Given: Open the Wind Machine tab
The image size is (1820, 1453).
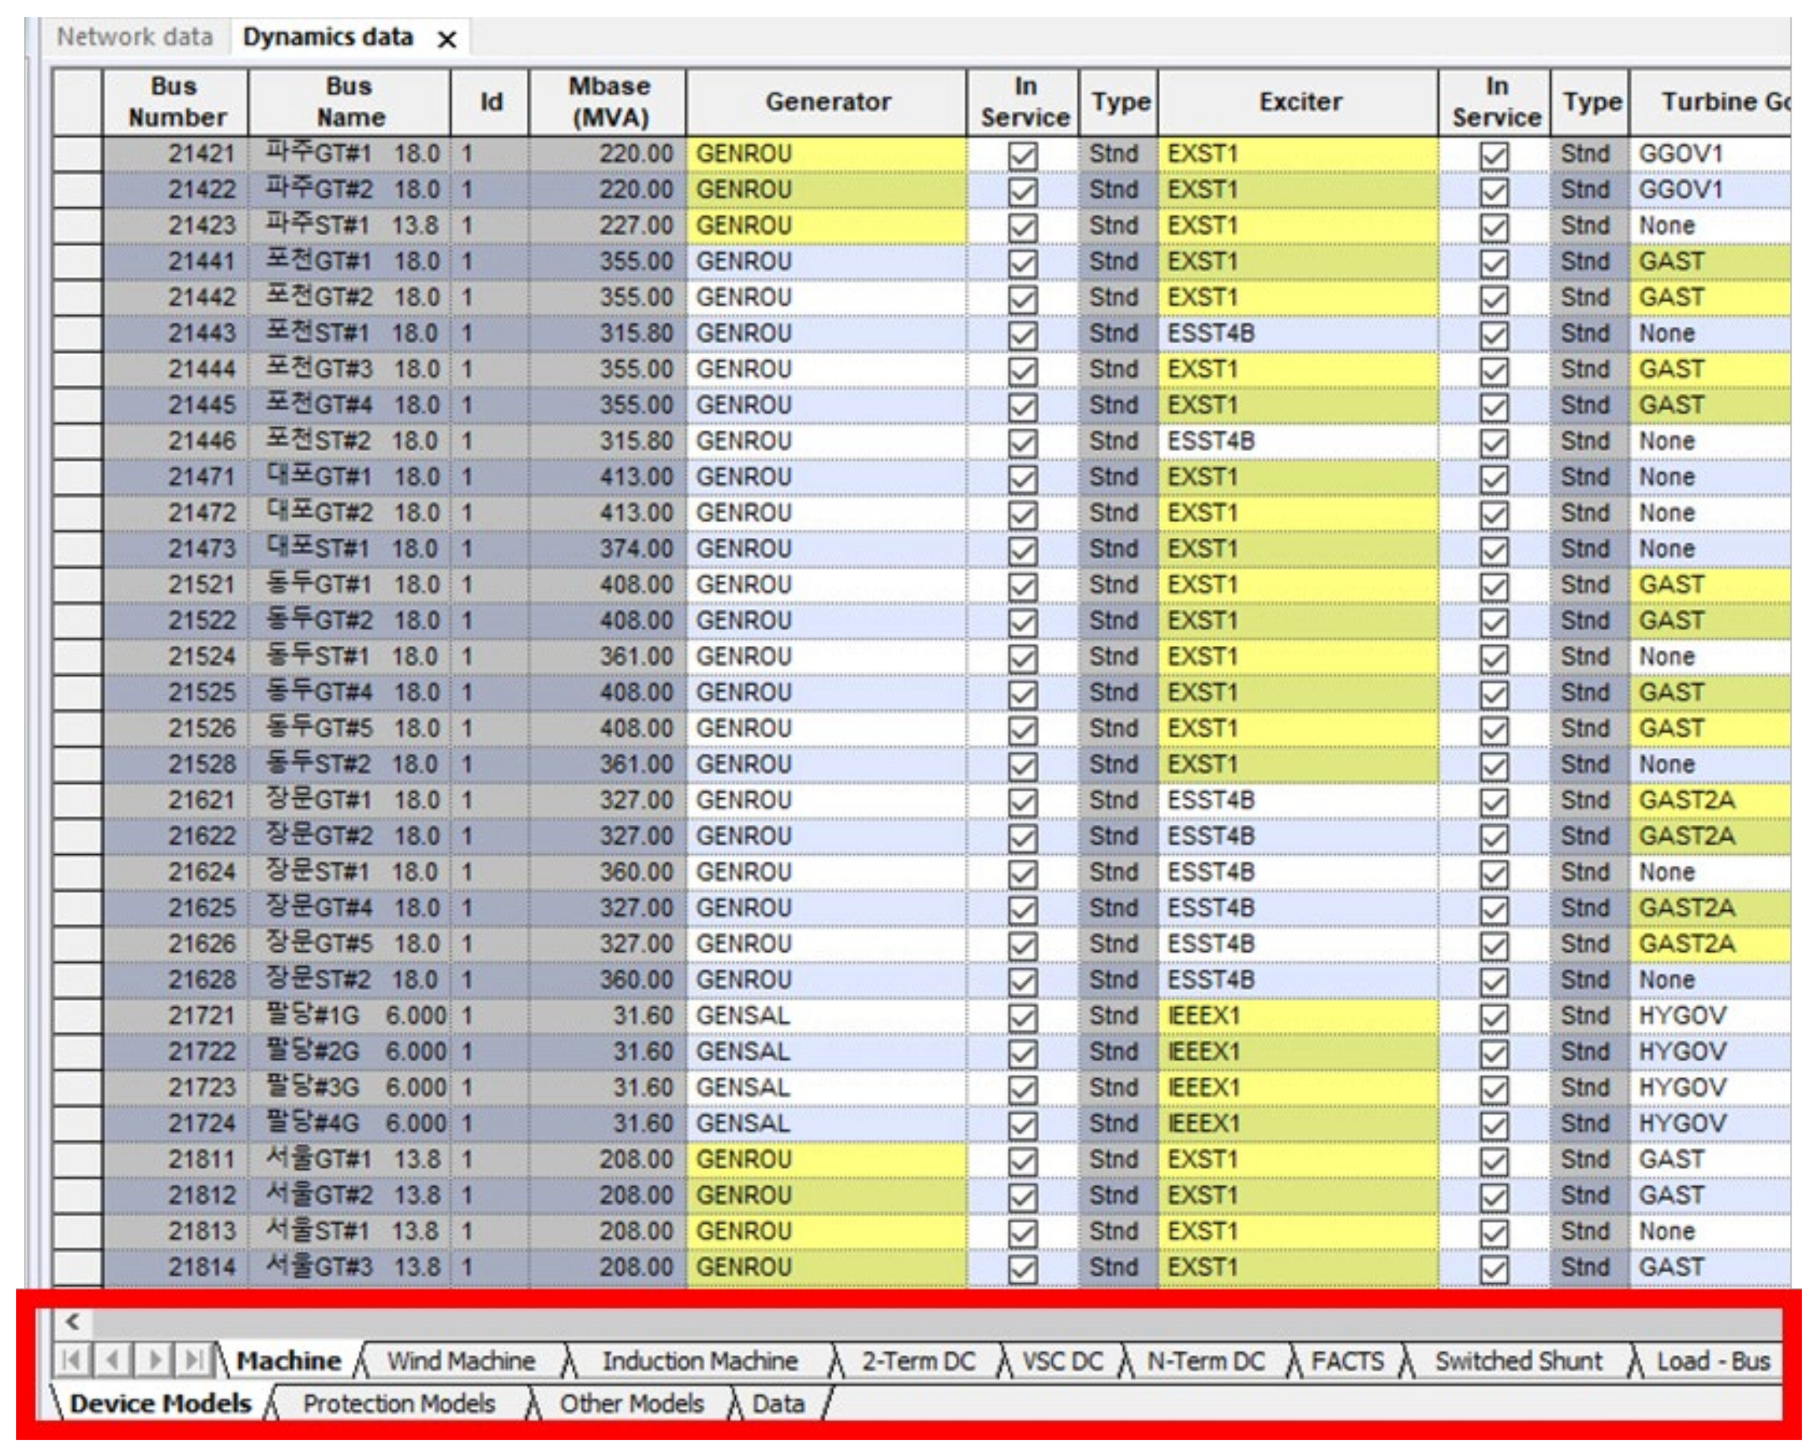Looking at the screenshot, I should point(461,1361).
